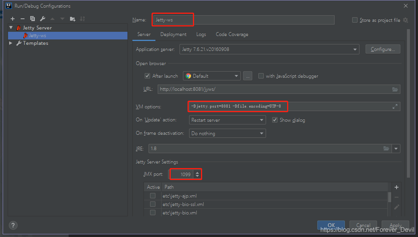Switch to the Server tab
This screenshot has height=237, width=418.
click(144, 34)
